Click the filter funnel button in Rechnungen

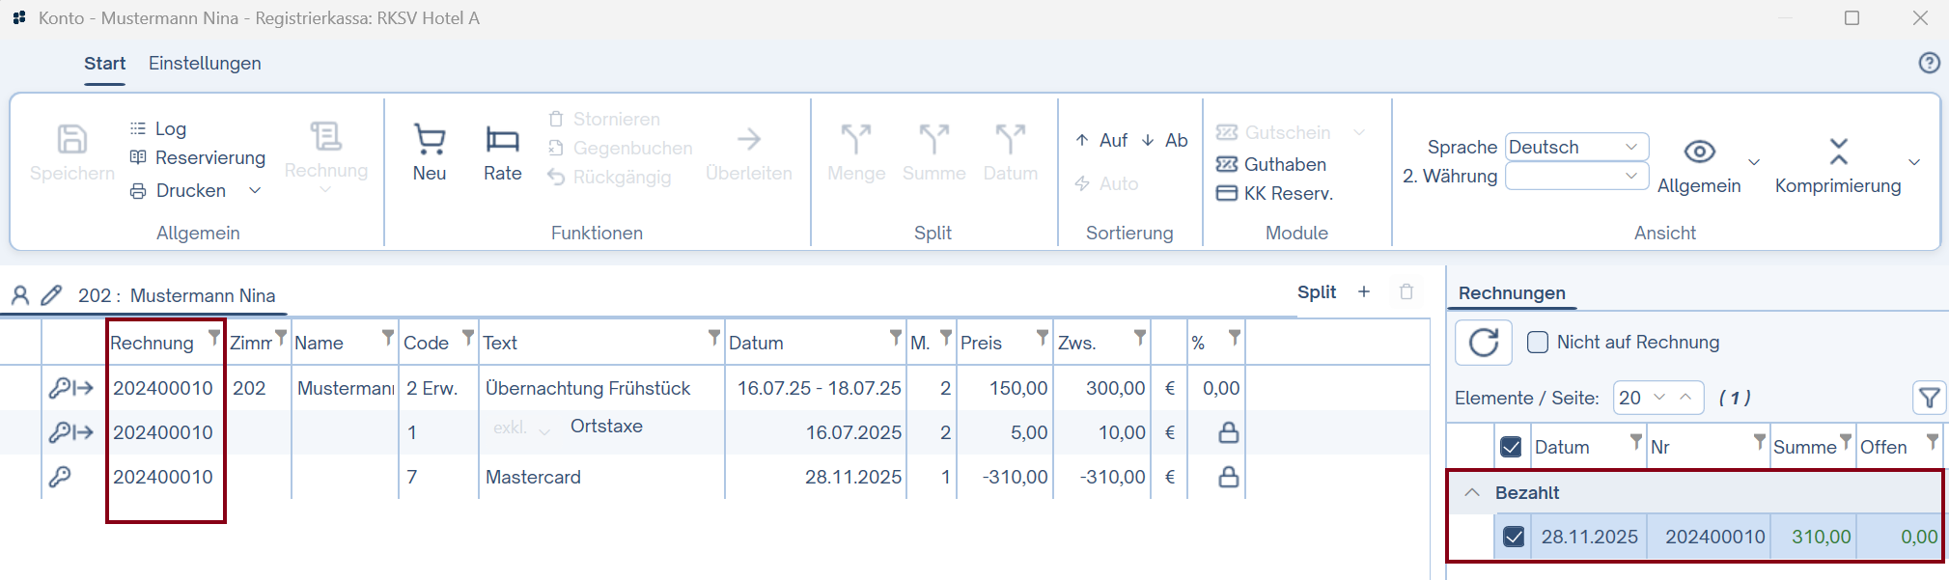(1929, 398)
